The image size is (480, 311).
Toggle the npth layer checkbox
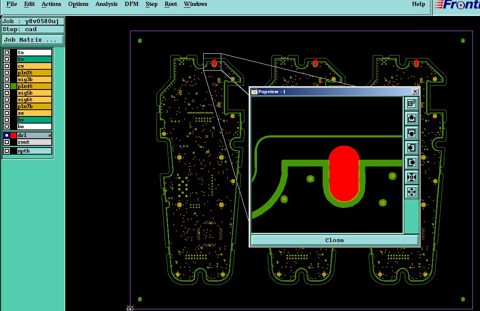(x=7, y=151)
